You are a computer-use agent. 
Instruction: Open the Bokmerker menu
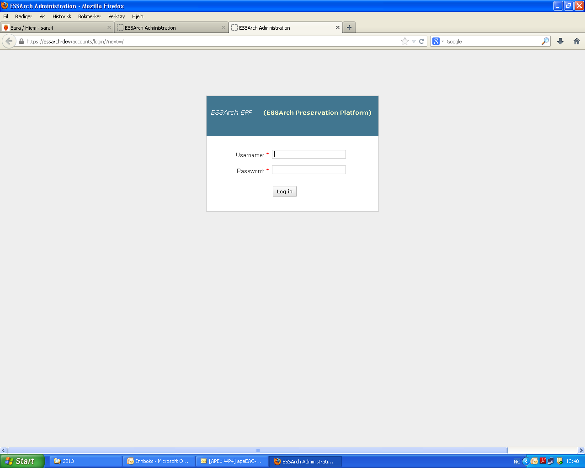(90, 16)
